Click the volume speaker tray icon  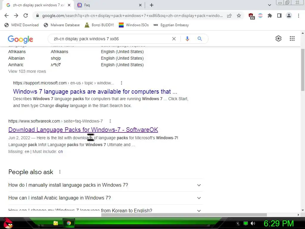(x=253, y=223)
